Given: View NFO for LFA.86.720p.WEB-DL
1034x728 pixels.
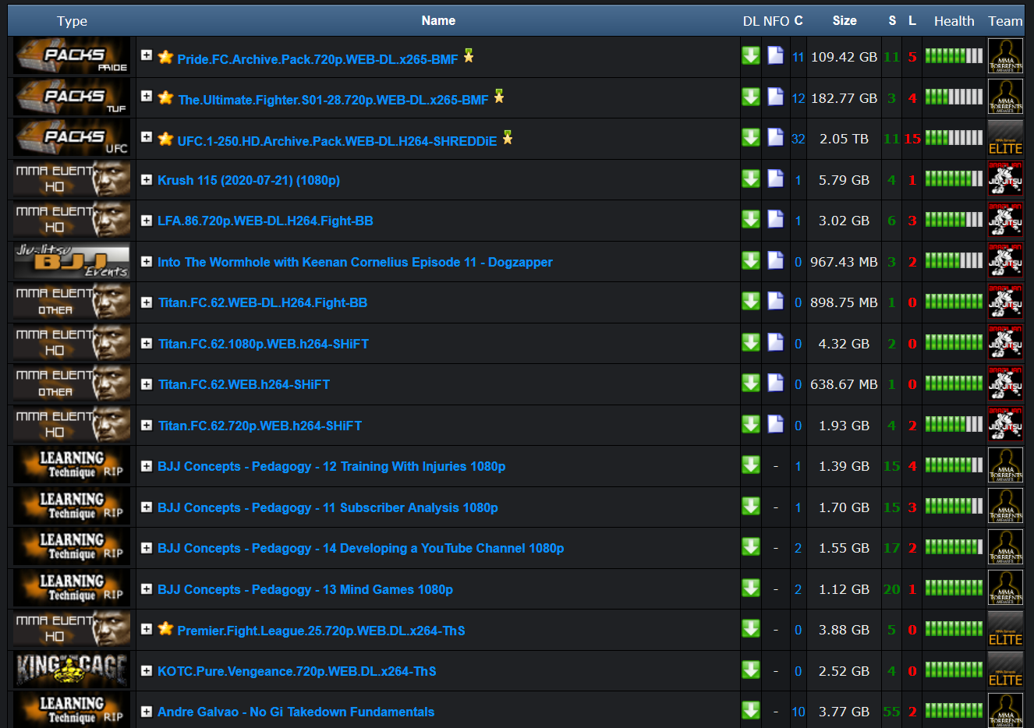Looking at the screenshot, I should 775,219.
